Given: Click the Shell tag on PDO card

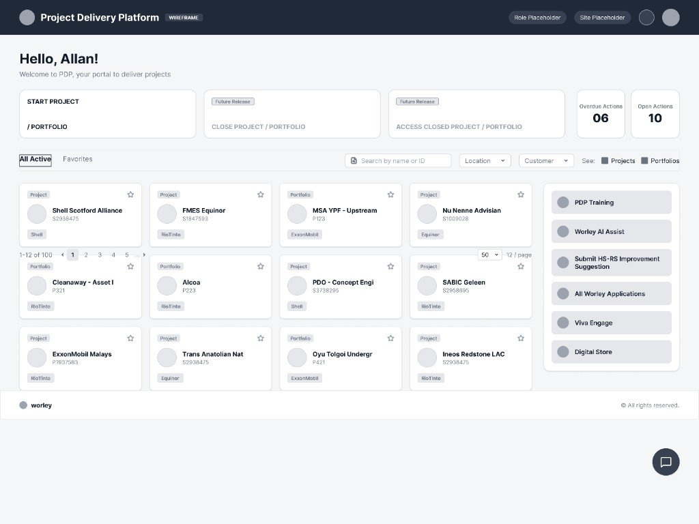Looking at the screenshot, I should (297, 306).
